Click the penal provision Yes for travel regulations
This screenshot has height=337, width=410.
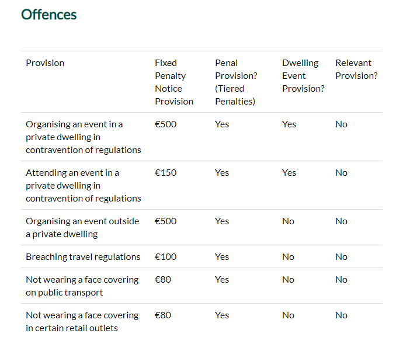[222, 257]
